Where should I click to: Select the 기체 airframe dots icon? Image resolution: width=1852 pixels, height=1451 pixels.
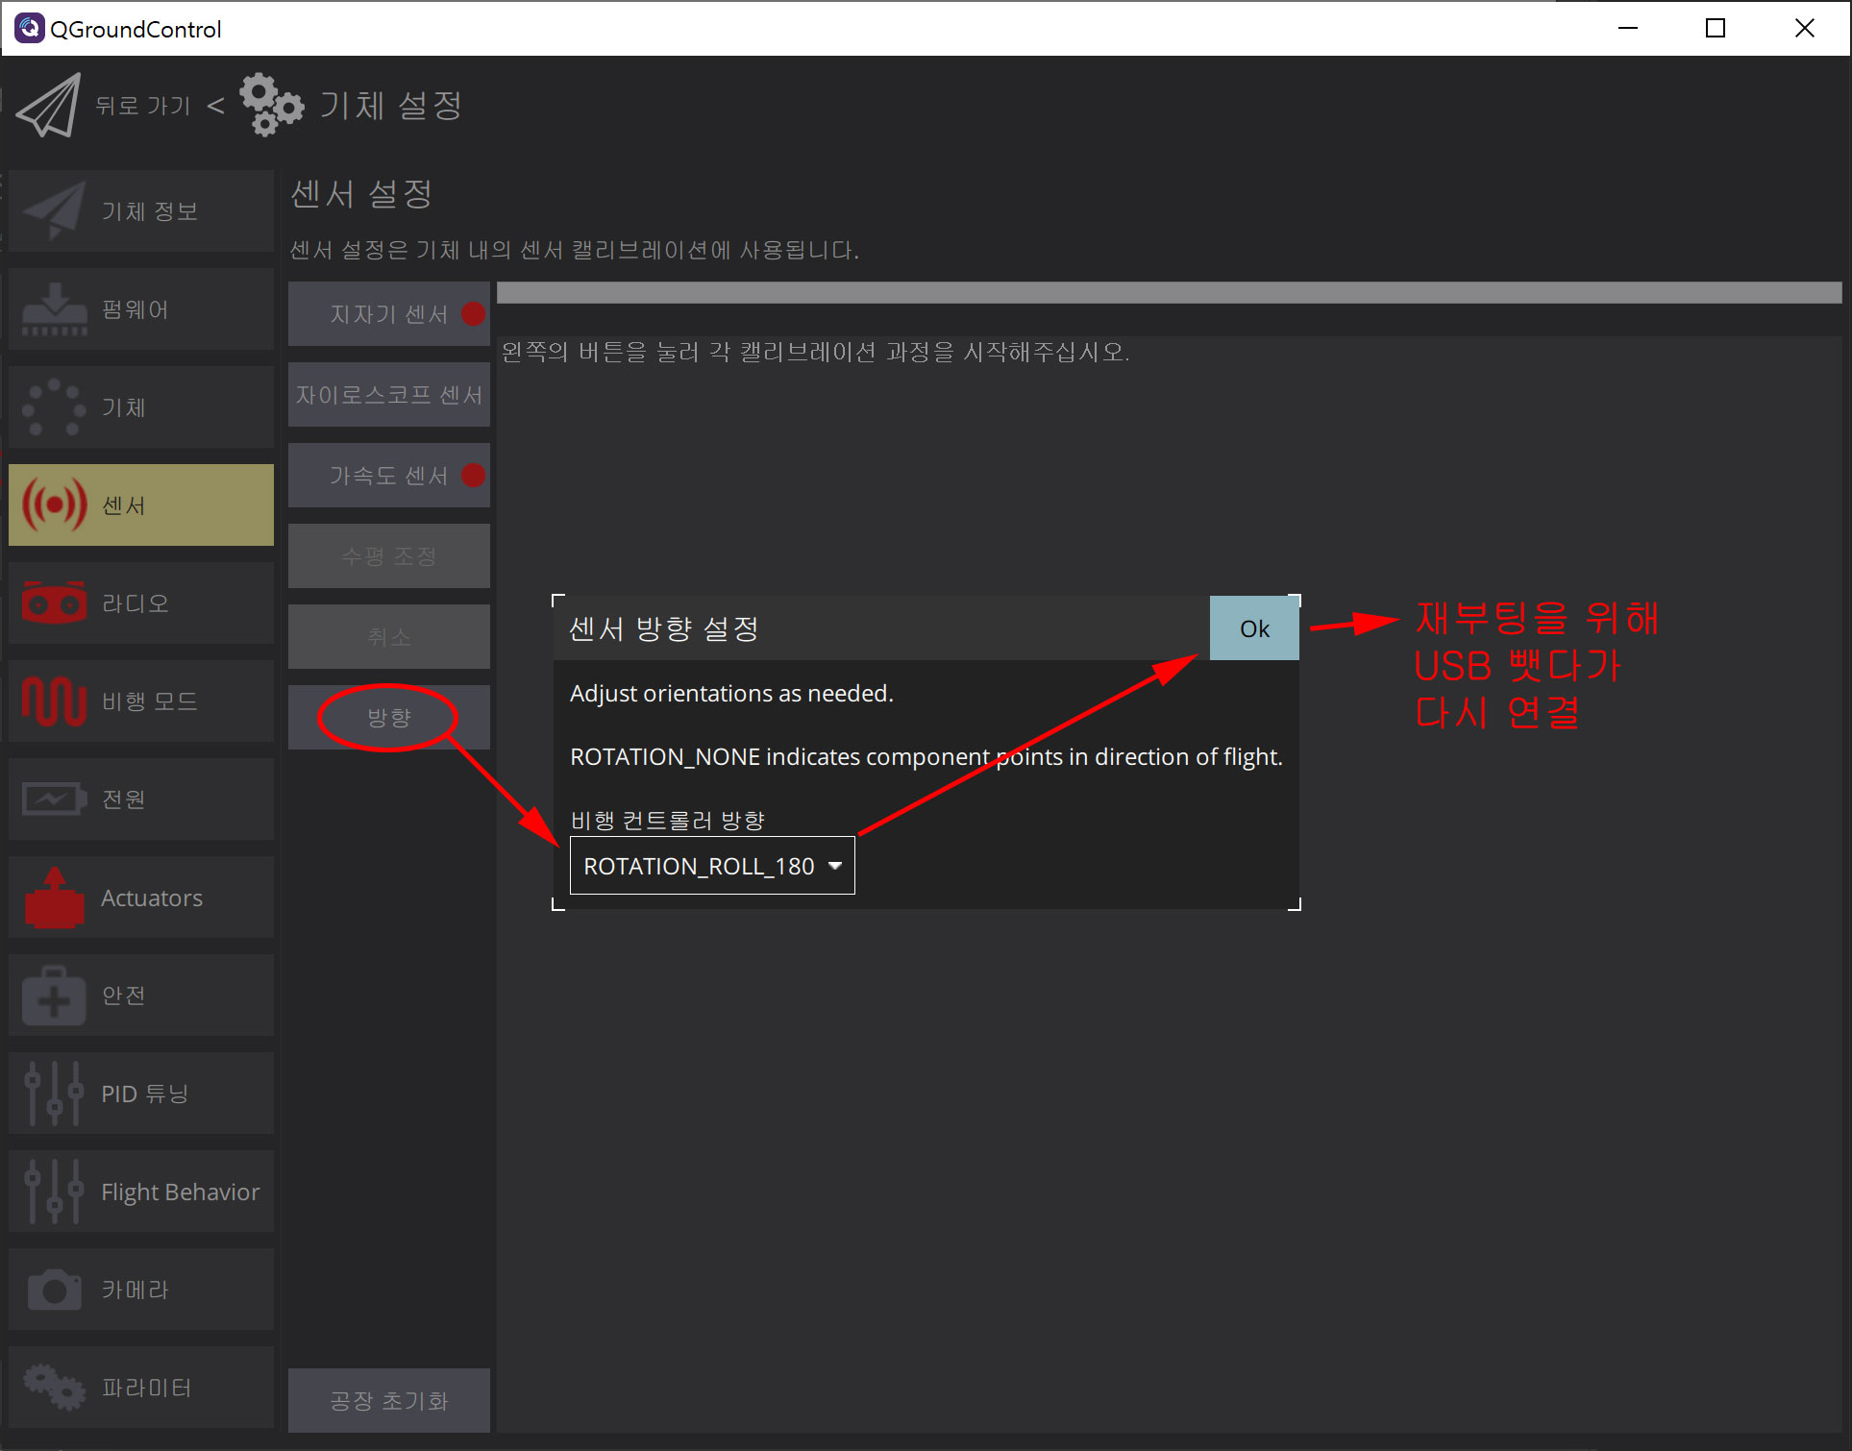tap(54, 407)
